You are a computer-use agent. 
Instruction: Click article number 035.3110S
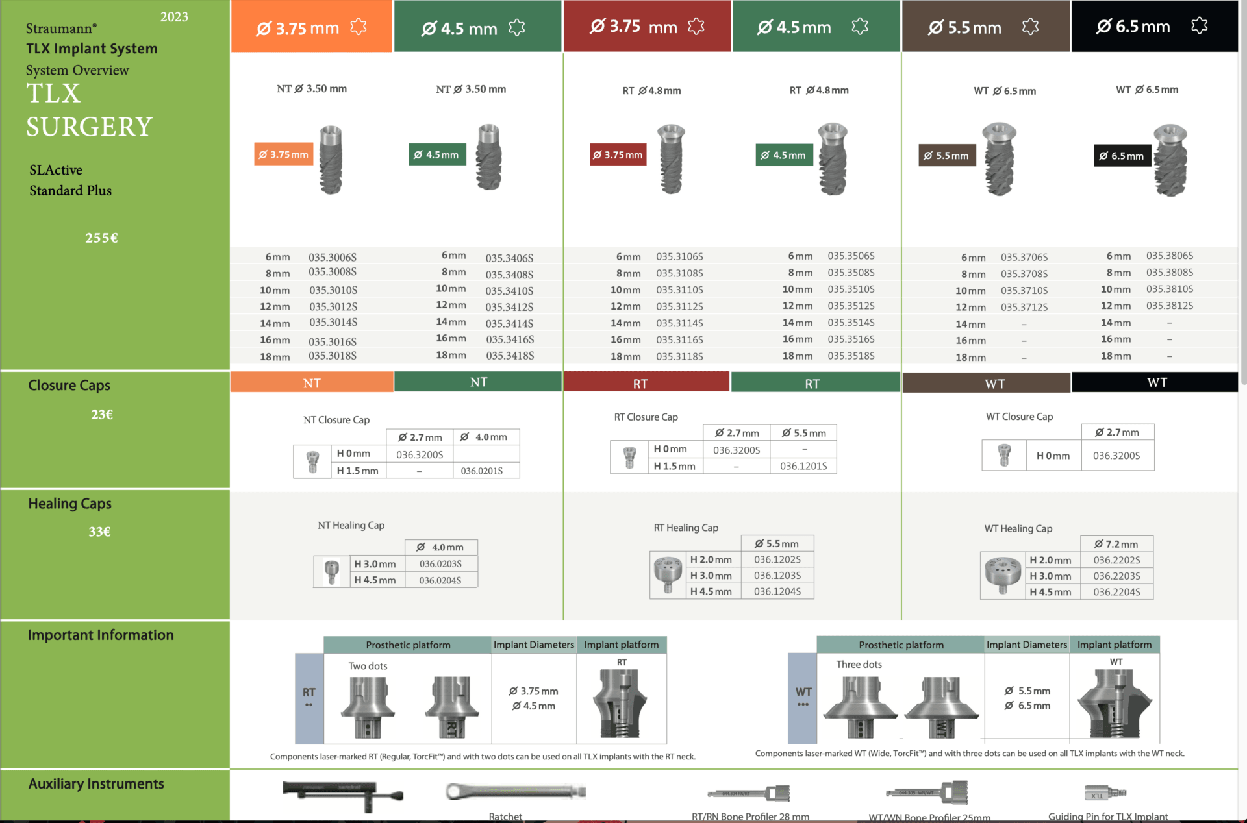[x=679, y=289]
